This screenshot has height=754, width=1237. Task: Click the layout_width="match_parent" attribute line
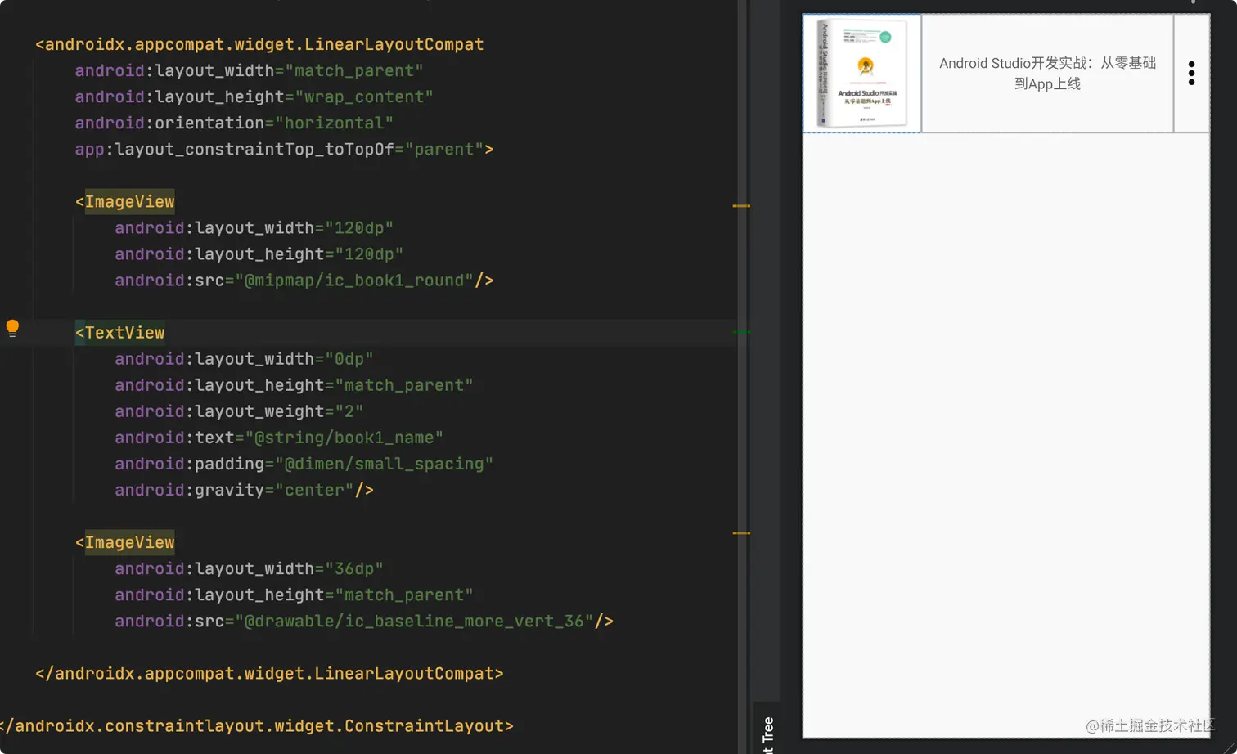click(249, 70)
